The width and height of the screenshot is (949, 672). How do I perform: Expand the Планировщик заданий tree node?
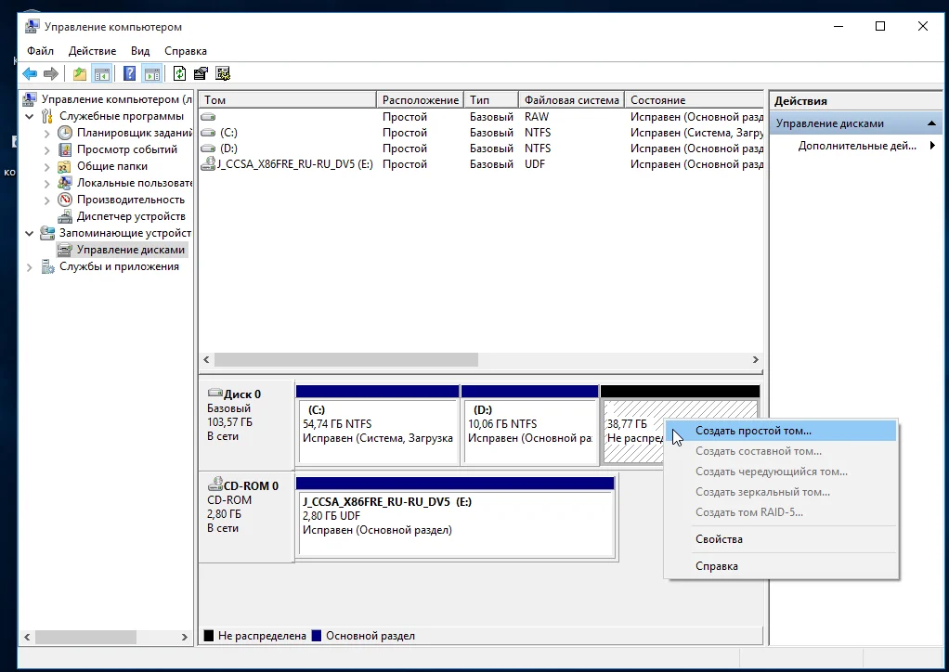(46, 134)
